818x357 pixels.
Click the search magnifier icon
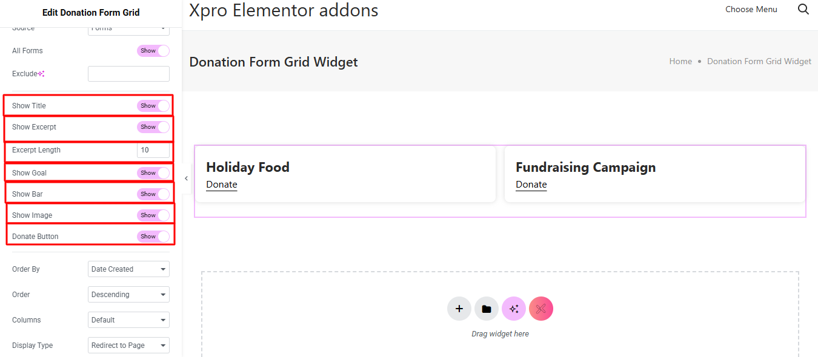tap(803, 9)
